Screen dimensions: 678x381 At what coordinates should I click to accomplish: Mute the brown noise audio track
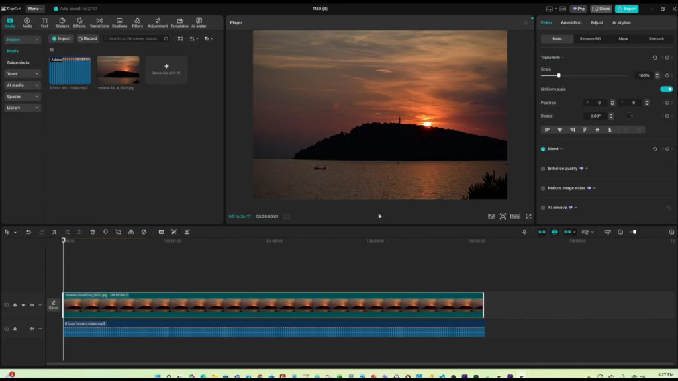point(32,329)
